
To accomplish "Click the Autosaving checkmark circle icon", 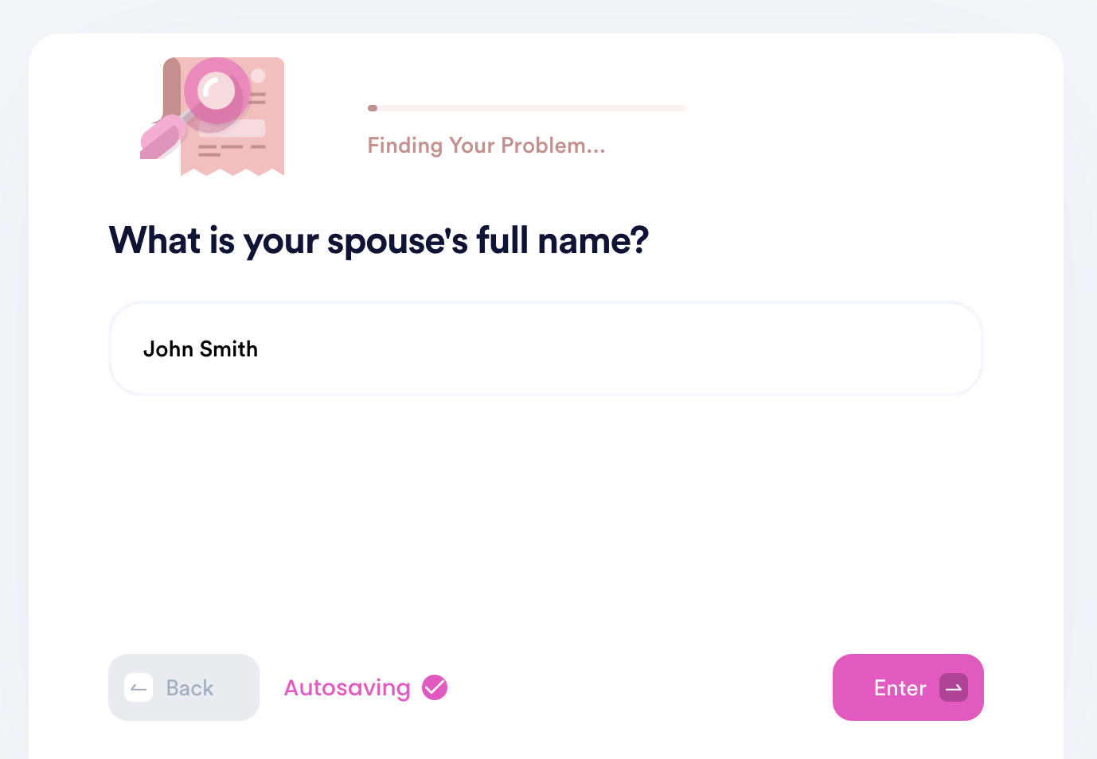I will [x=435, y=687].
